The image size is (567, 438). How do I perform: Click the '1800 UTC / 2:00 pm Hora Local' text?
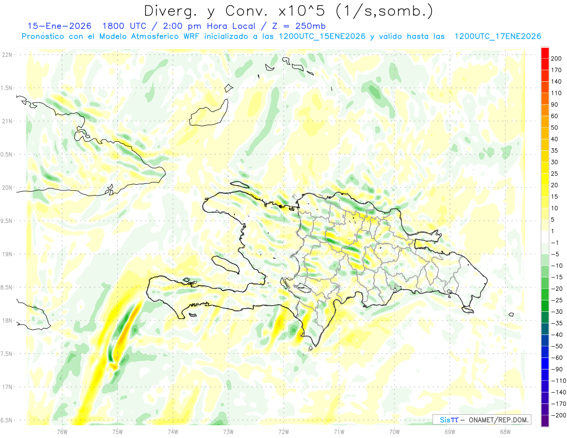point(181,26)
